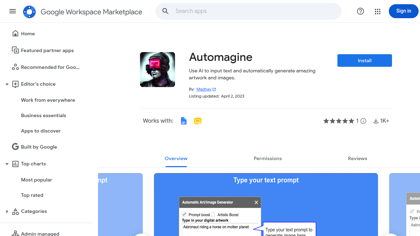Open the main hamburger menu
The height and width of the screenshot is (236, 420).
(13, 11)
